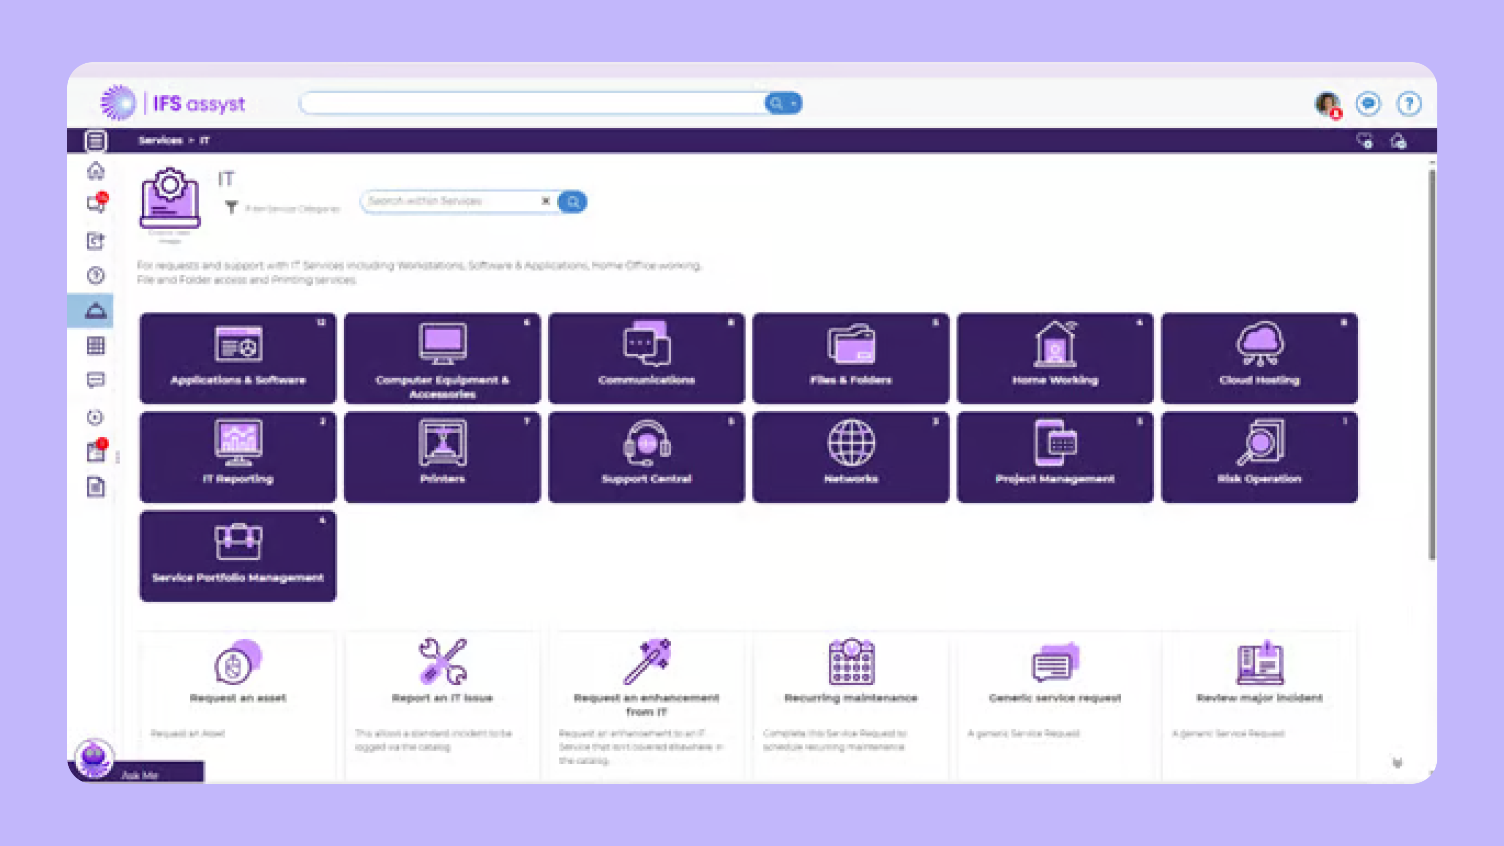Click the sidebar help question icon
Screen dimensions: 1504x846
click(96, 275)
